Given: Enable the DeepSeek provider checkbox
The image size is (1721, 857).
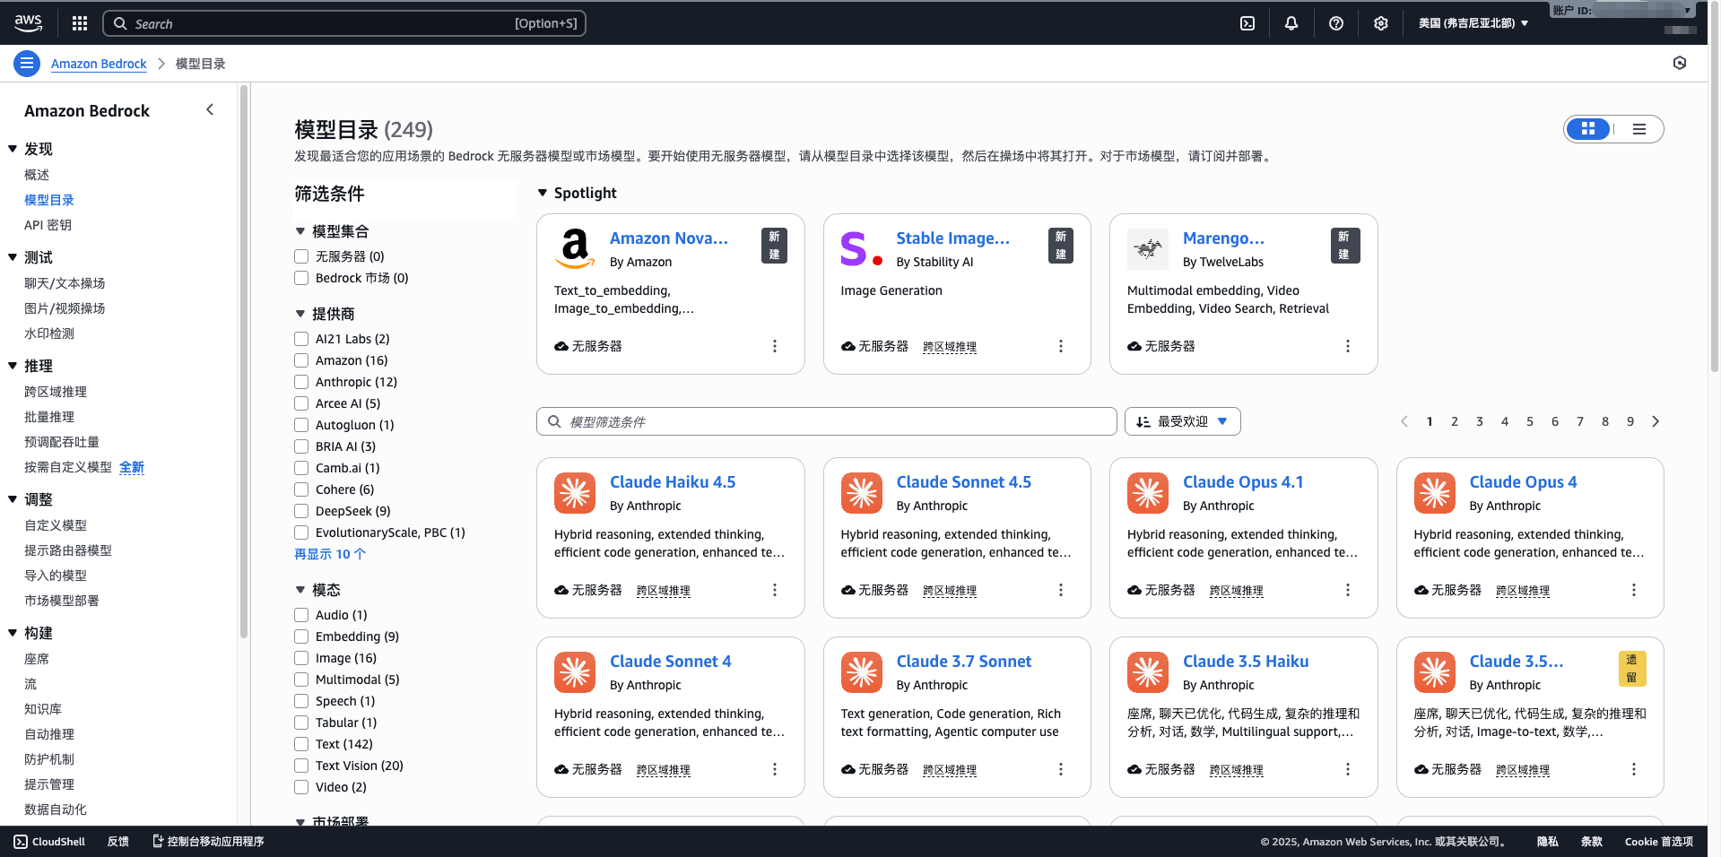Looking at the screenshot, I should click(x=301, y=510).
